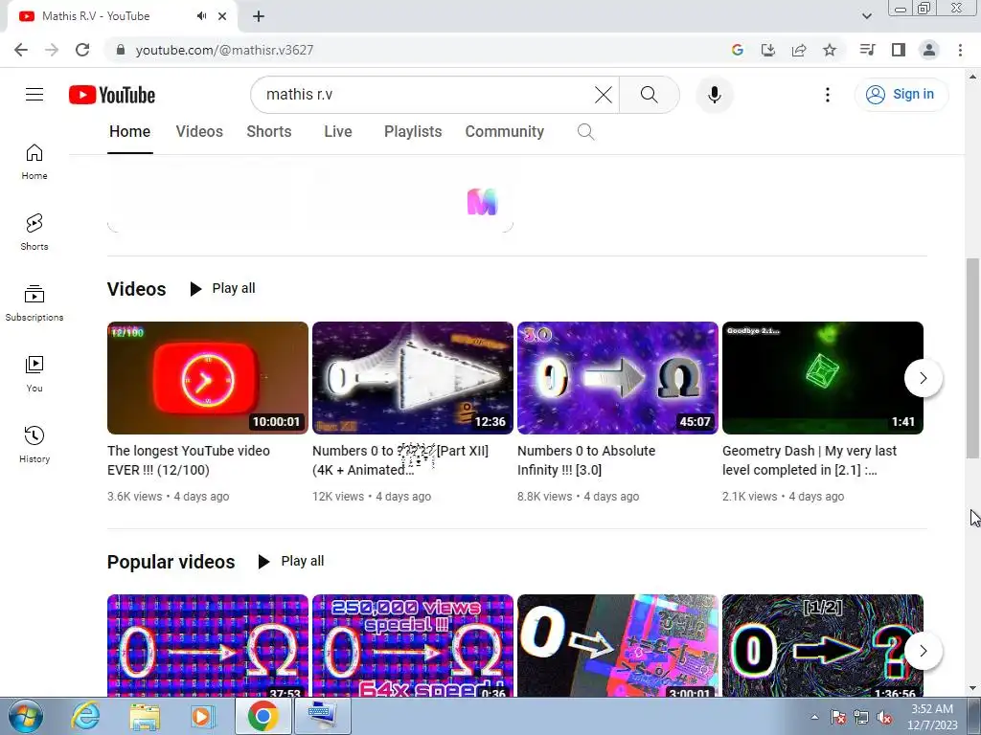Open You section in sidebar
The height and width of the screenshot is (735, 981).
point(34,373)
